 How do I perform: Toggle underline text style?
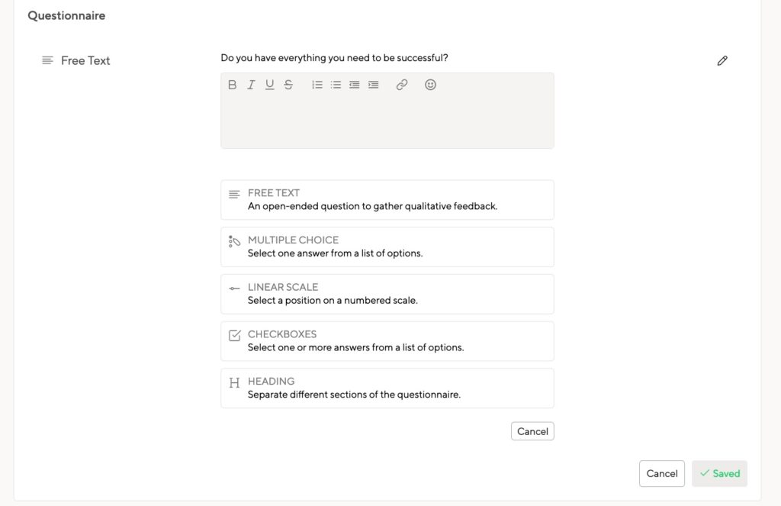[269, 85]
